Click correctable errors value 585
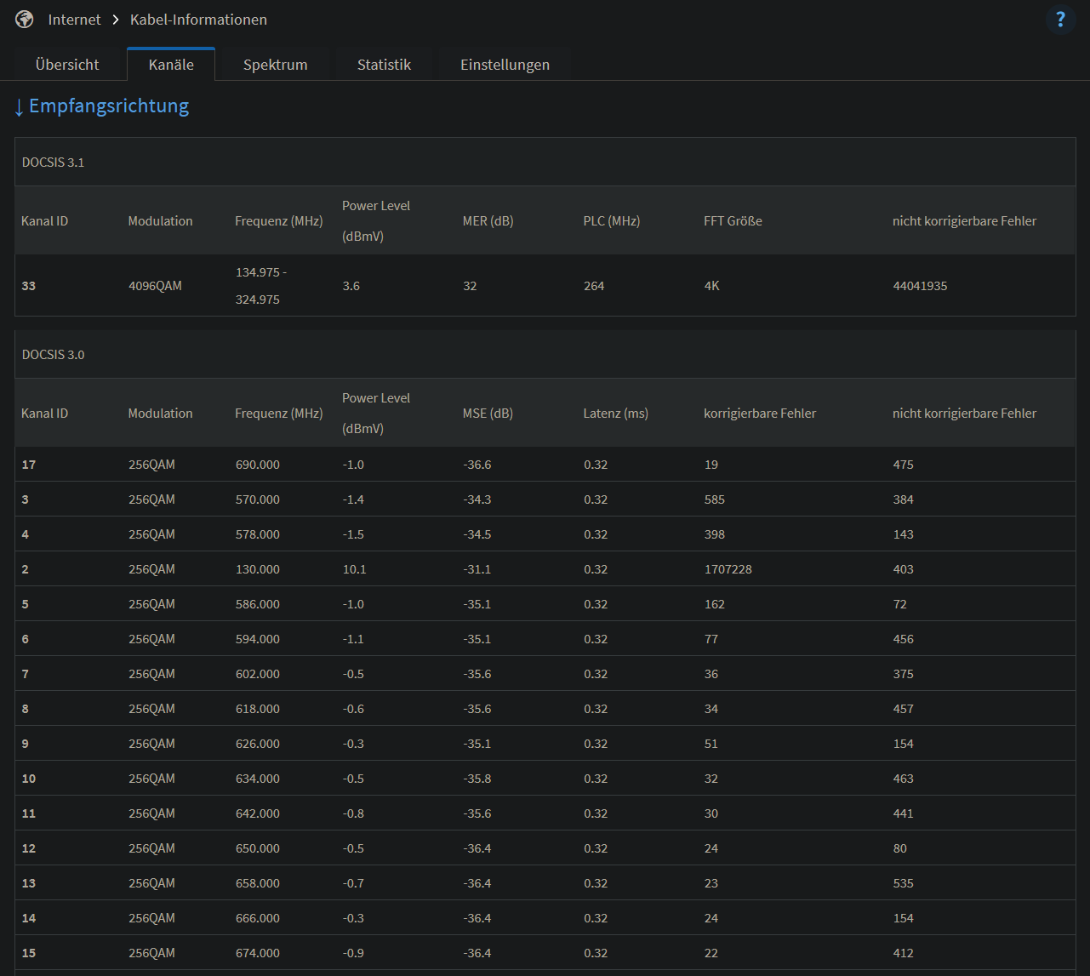 click(715, 499)
